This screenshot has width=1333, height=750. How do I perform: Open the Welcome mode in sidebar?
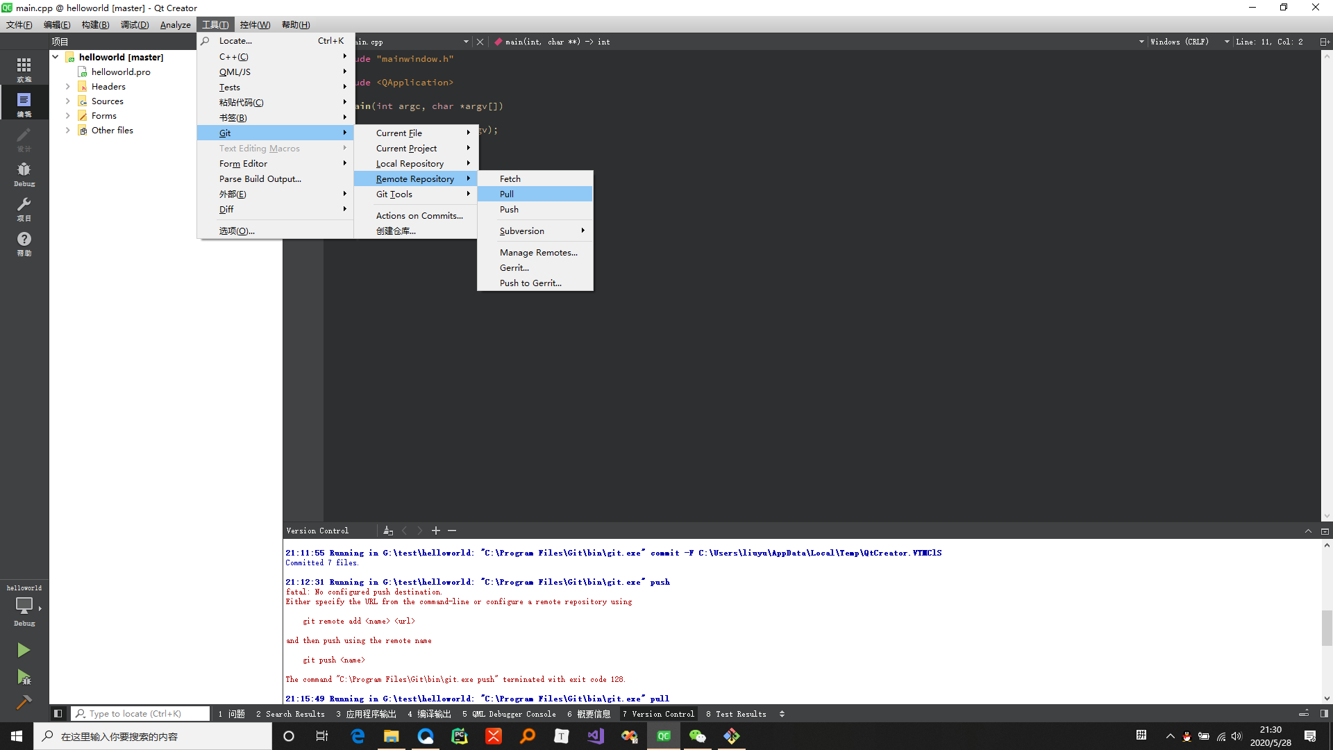coord(24,69)
